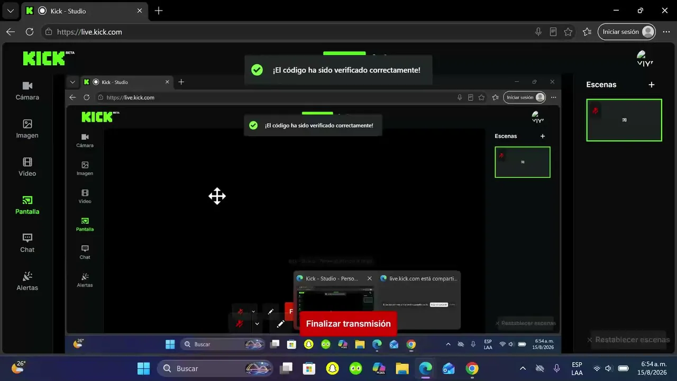The height and width of the screenshot is (381, 677).
Task: Open the Windows Start menu
Action: [143, 368]
